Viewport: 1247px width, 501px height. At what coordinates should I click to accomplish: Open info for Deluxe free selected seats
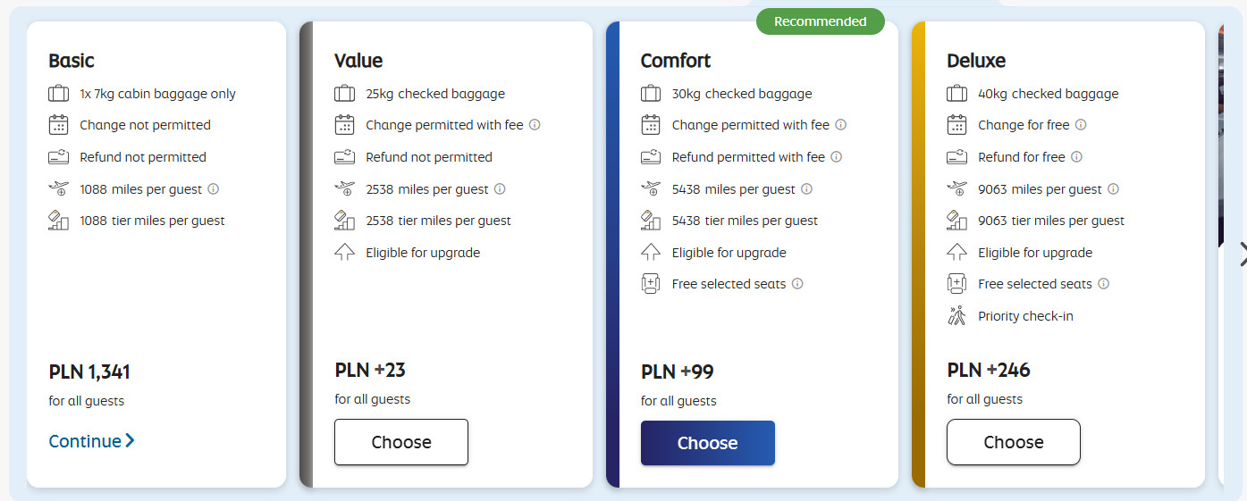coord(1103,284)
